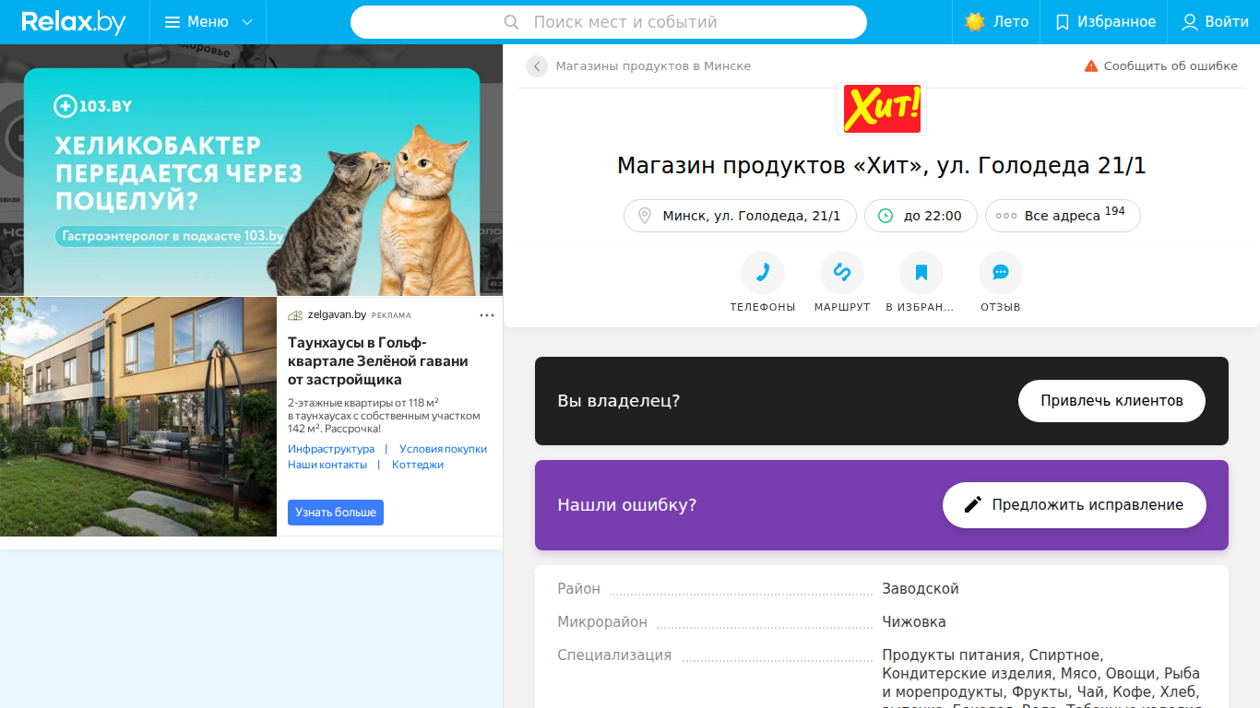Click the bookmark icon to add to favorites
The image size is (1260, 708).
point(921,273)
